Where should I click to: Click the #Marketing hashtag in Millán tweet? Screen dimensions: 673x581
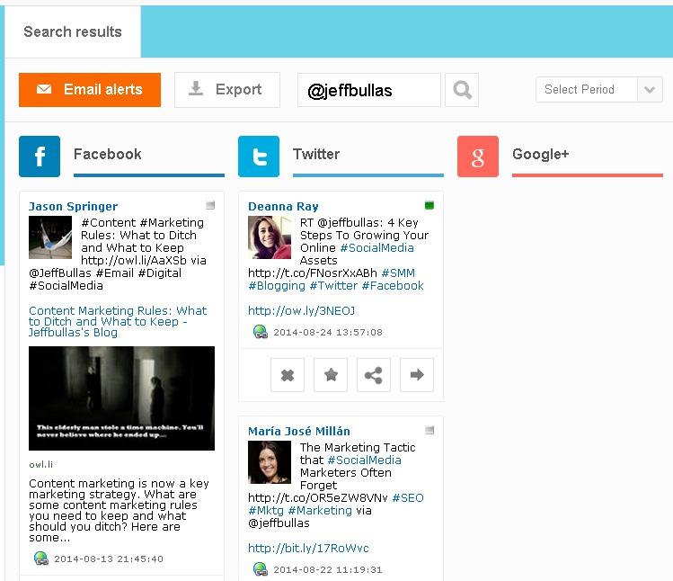(320, 511)
